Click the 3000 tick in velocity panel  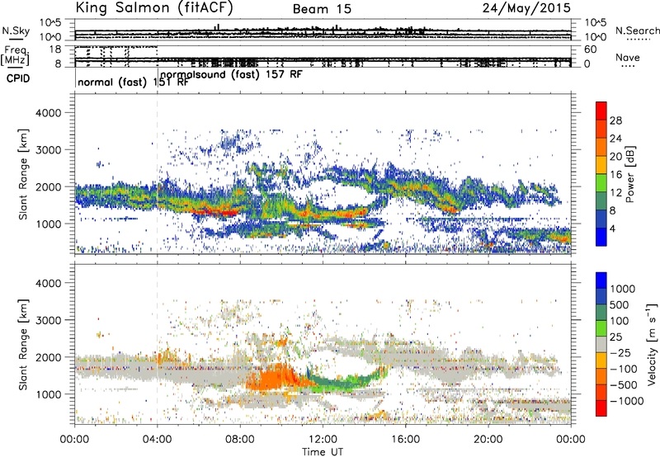[48, 320]
